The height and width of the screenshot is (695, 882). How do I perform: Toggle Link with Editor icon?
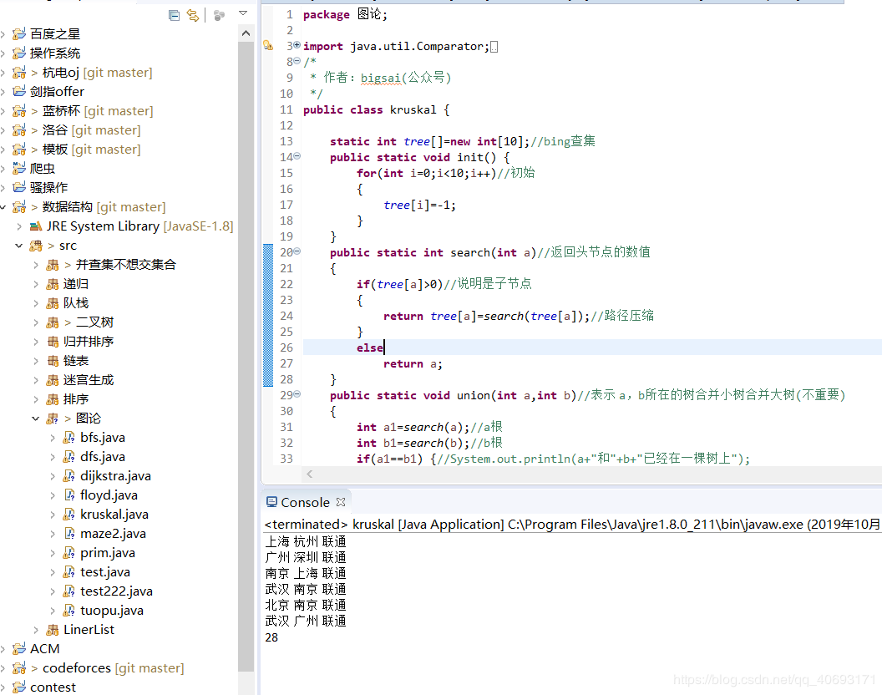click(x=192, y=15)
